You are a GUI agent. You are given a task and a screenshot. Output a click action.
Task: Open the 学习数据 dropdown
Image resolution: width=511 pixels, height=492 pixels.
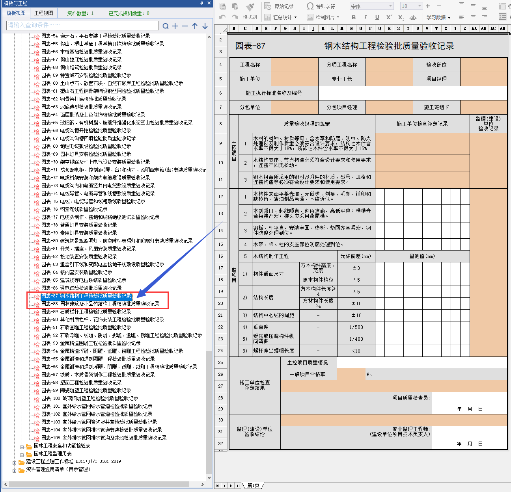point(438,17)
